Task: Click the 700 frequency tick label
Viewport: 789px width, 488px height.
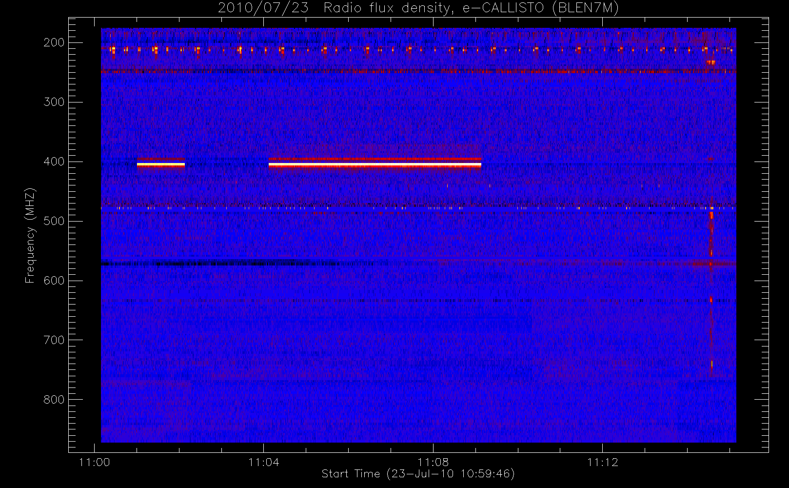Action: (54, 340)
